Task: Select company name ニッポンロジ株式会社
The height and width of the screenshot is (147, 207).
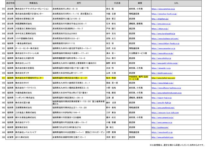Action: click(x=25, y=98)
